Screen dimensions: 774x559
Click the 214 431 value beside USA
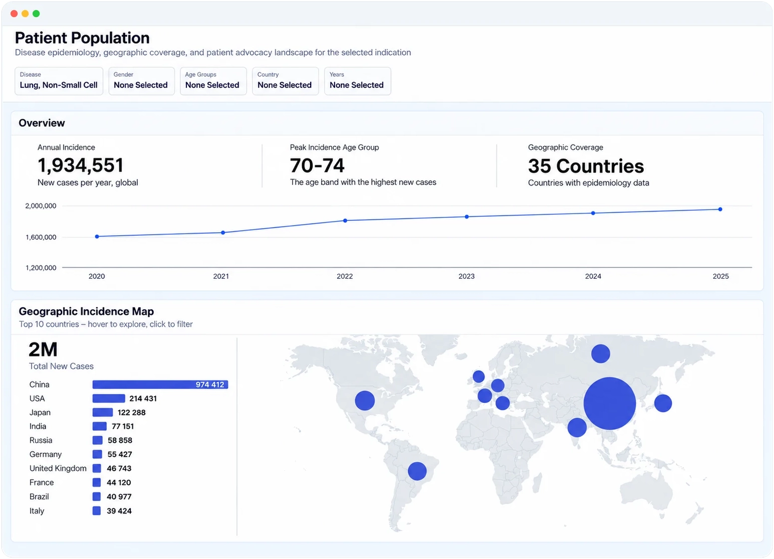[x=143, y=399]
